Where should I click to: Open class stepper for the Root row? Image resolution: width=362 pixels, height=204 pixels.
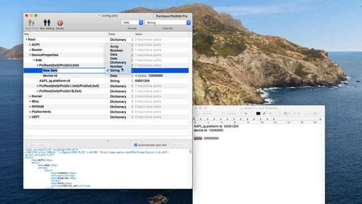(132, 40)
